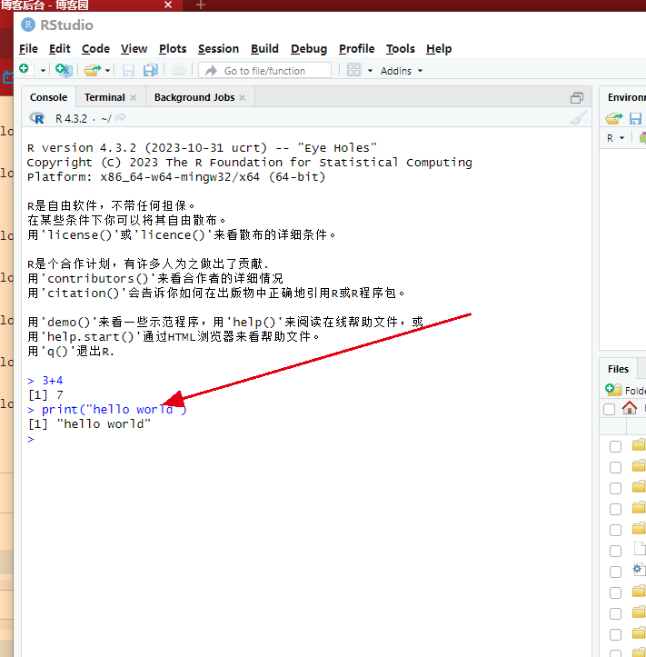
Task: Create a new R project icon
Action: [x=65, y=70]
